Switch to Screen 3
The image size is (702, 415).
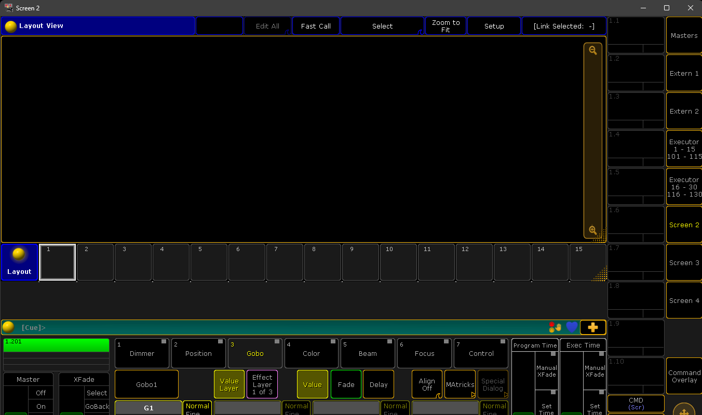click(684, 262)
